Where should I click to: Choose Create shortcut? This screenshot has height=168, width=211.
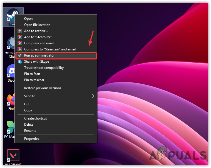(56, 118)
